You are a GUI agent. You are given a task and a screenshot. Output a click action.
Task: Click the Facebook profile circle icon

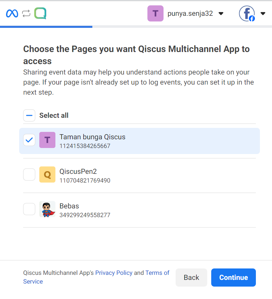(x=247, y=13)
